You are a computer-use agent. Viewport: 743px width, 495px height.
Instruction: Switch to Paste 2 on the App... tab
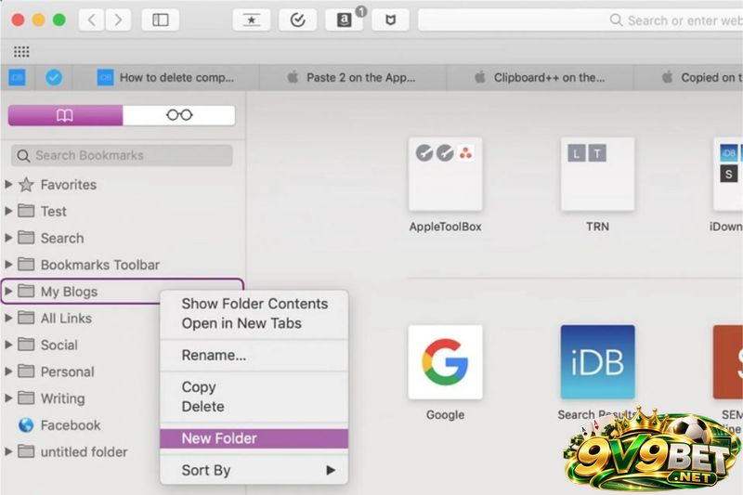coord(353,78)
